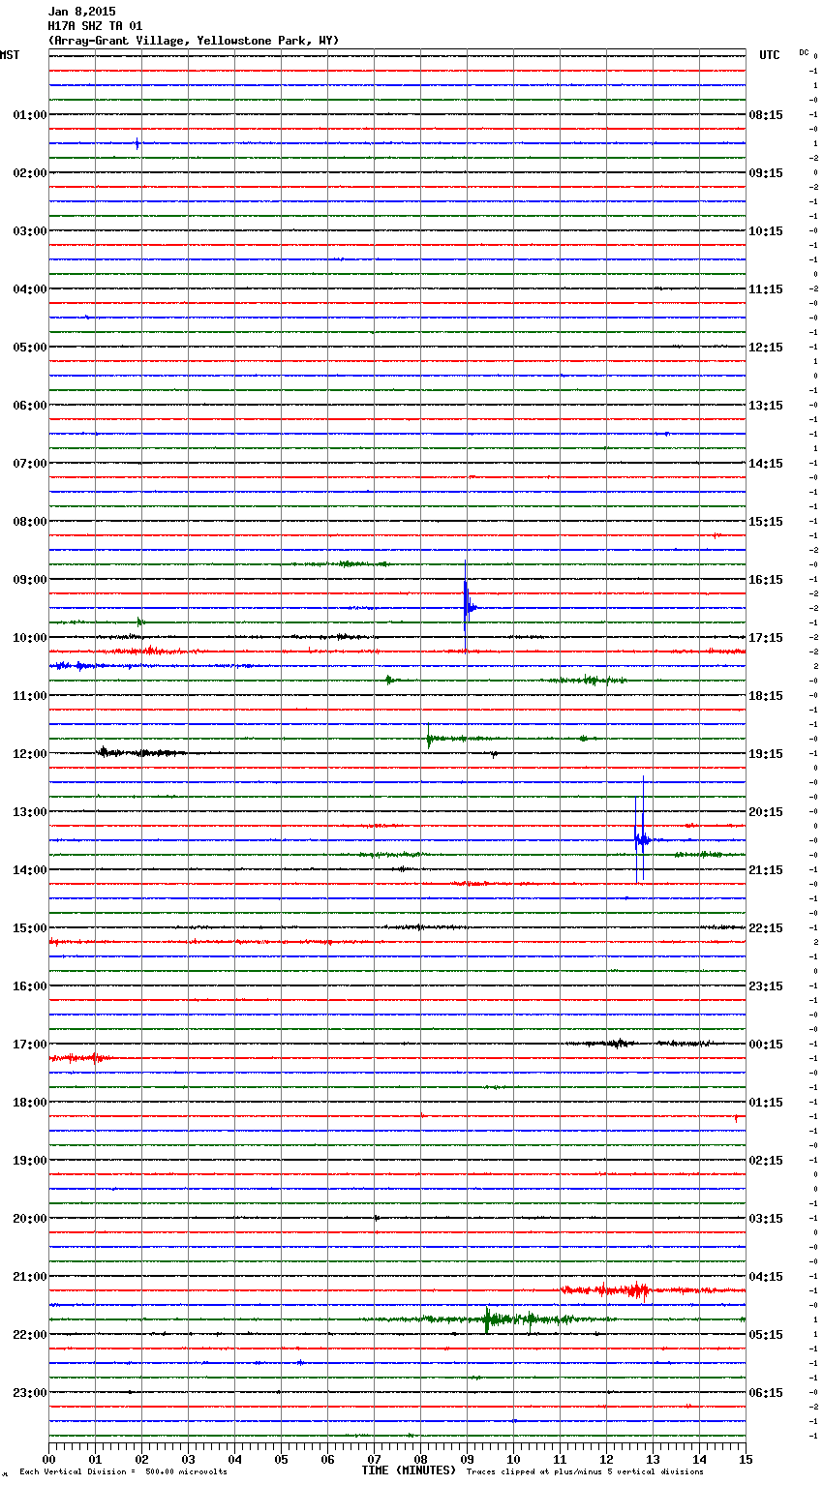Click the UTC axis label
The height and width of the screenshot is (1485, 823).
click(x=770, y=55)
